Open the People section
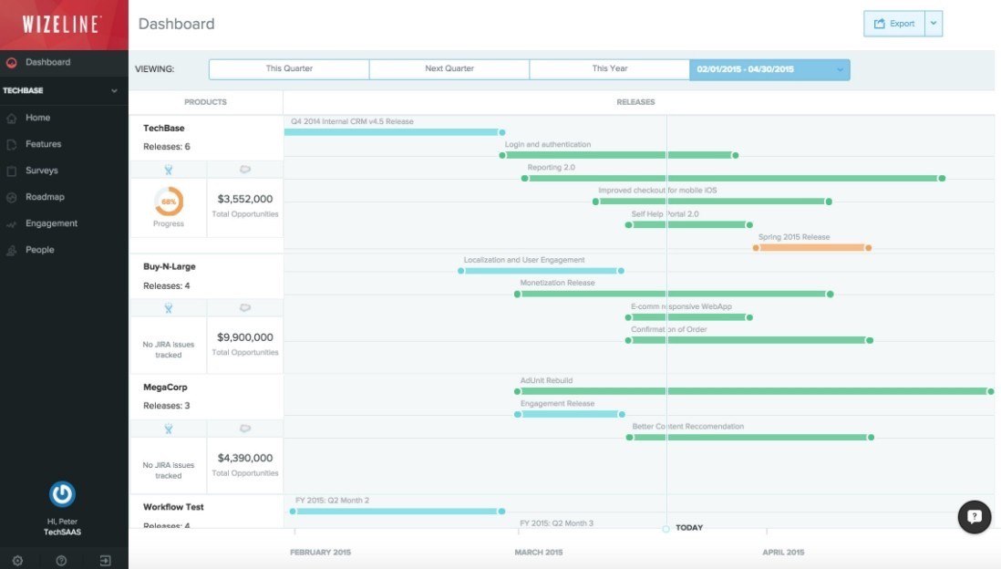This screenshot has width=1001, height=569. [x=39, y=250]
